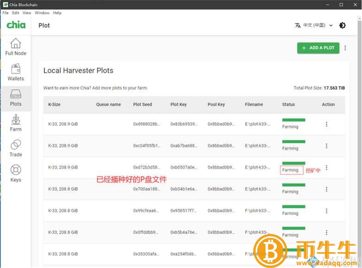Click the Plot Key column header
Image resolution: width=362 pixels, height=268 pixels.
(x=178, y=104)
